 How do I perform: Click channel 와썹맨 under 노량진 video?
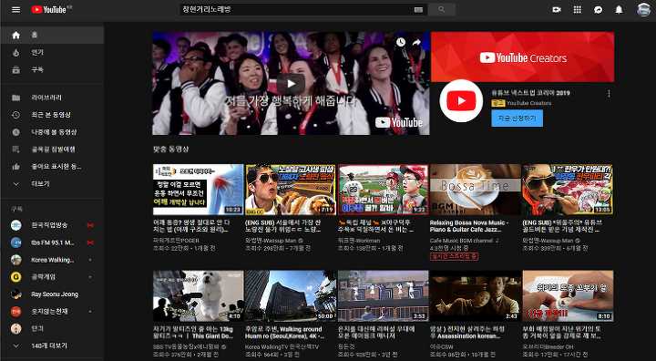tap(271, 241)
